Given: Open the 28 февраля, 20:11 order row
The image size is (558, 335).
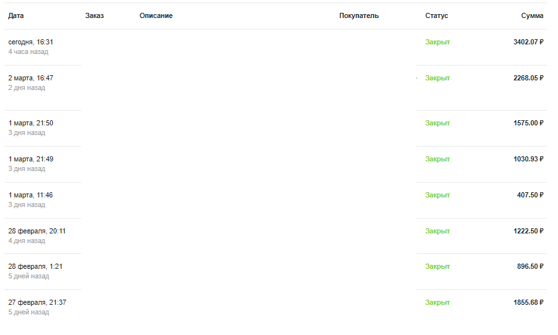Looking at the screenshot, I should (x=37, y=231).
